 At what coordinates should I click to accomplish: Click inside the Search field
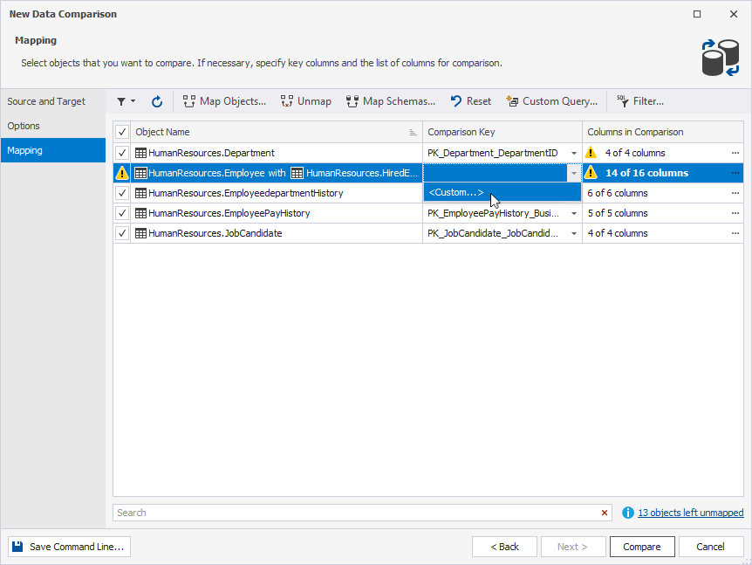coord(349,513)
